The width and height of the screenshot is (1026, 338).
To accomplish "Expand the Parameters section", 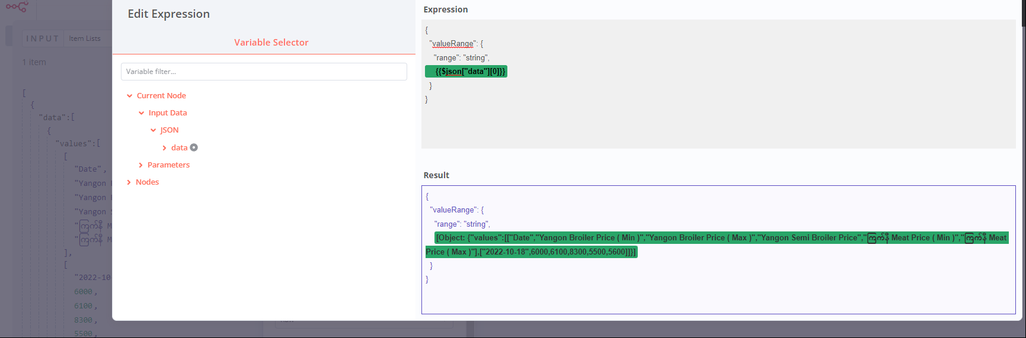I will 141,165.
